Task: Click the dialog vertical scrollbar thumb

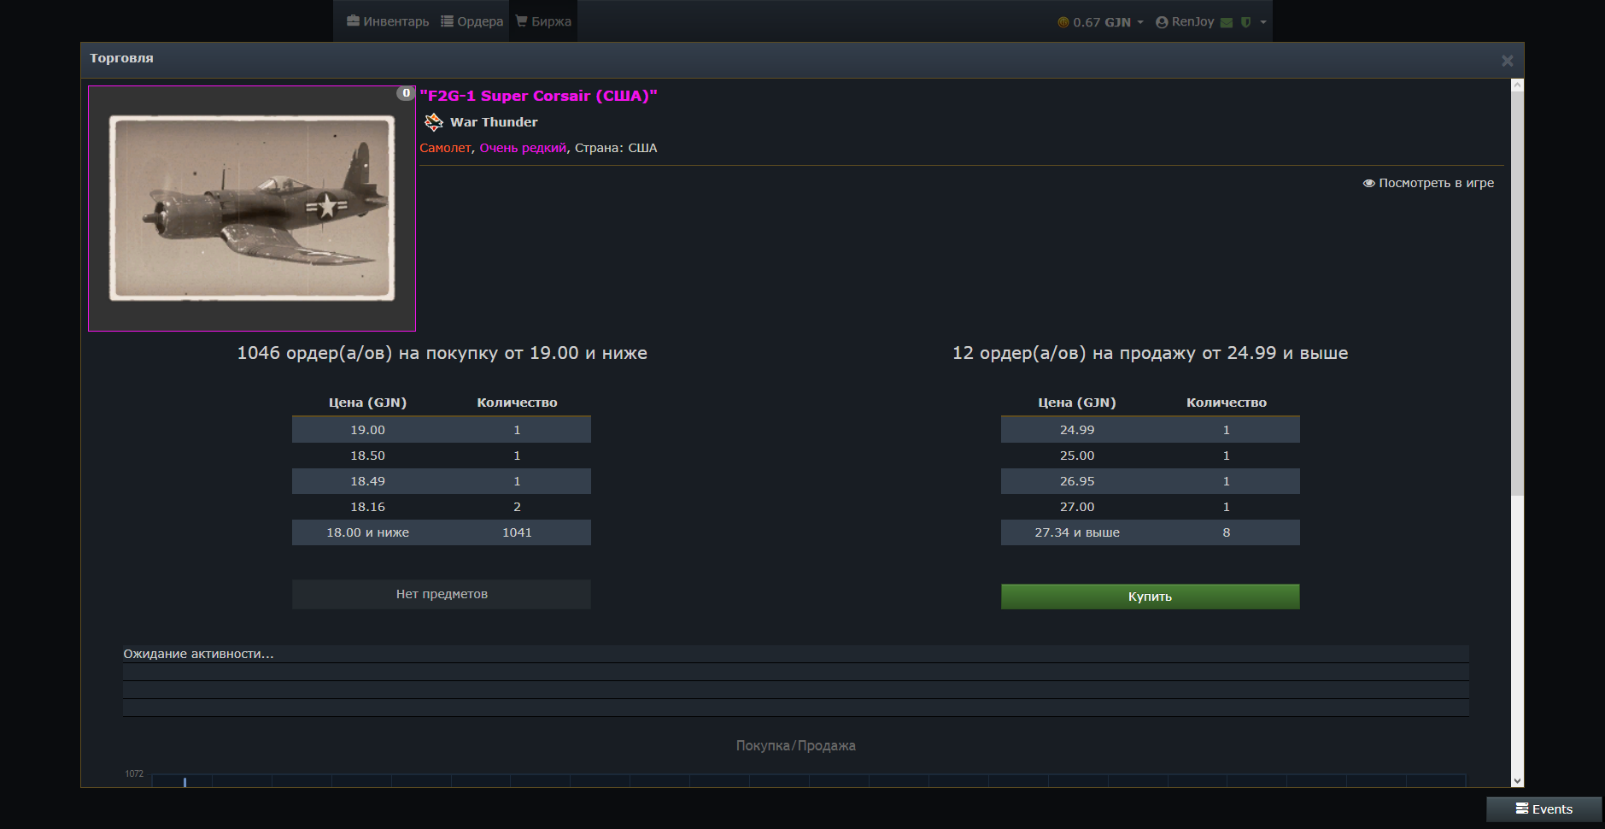Action: tap(1517, 292)
